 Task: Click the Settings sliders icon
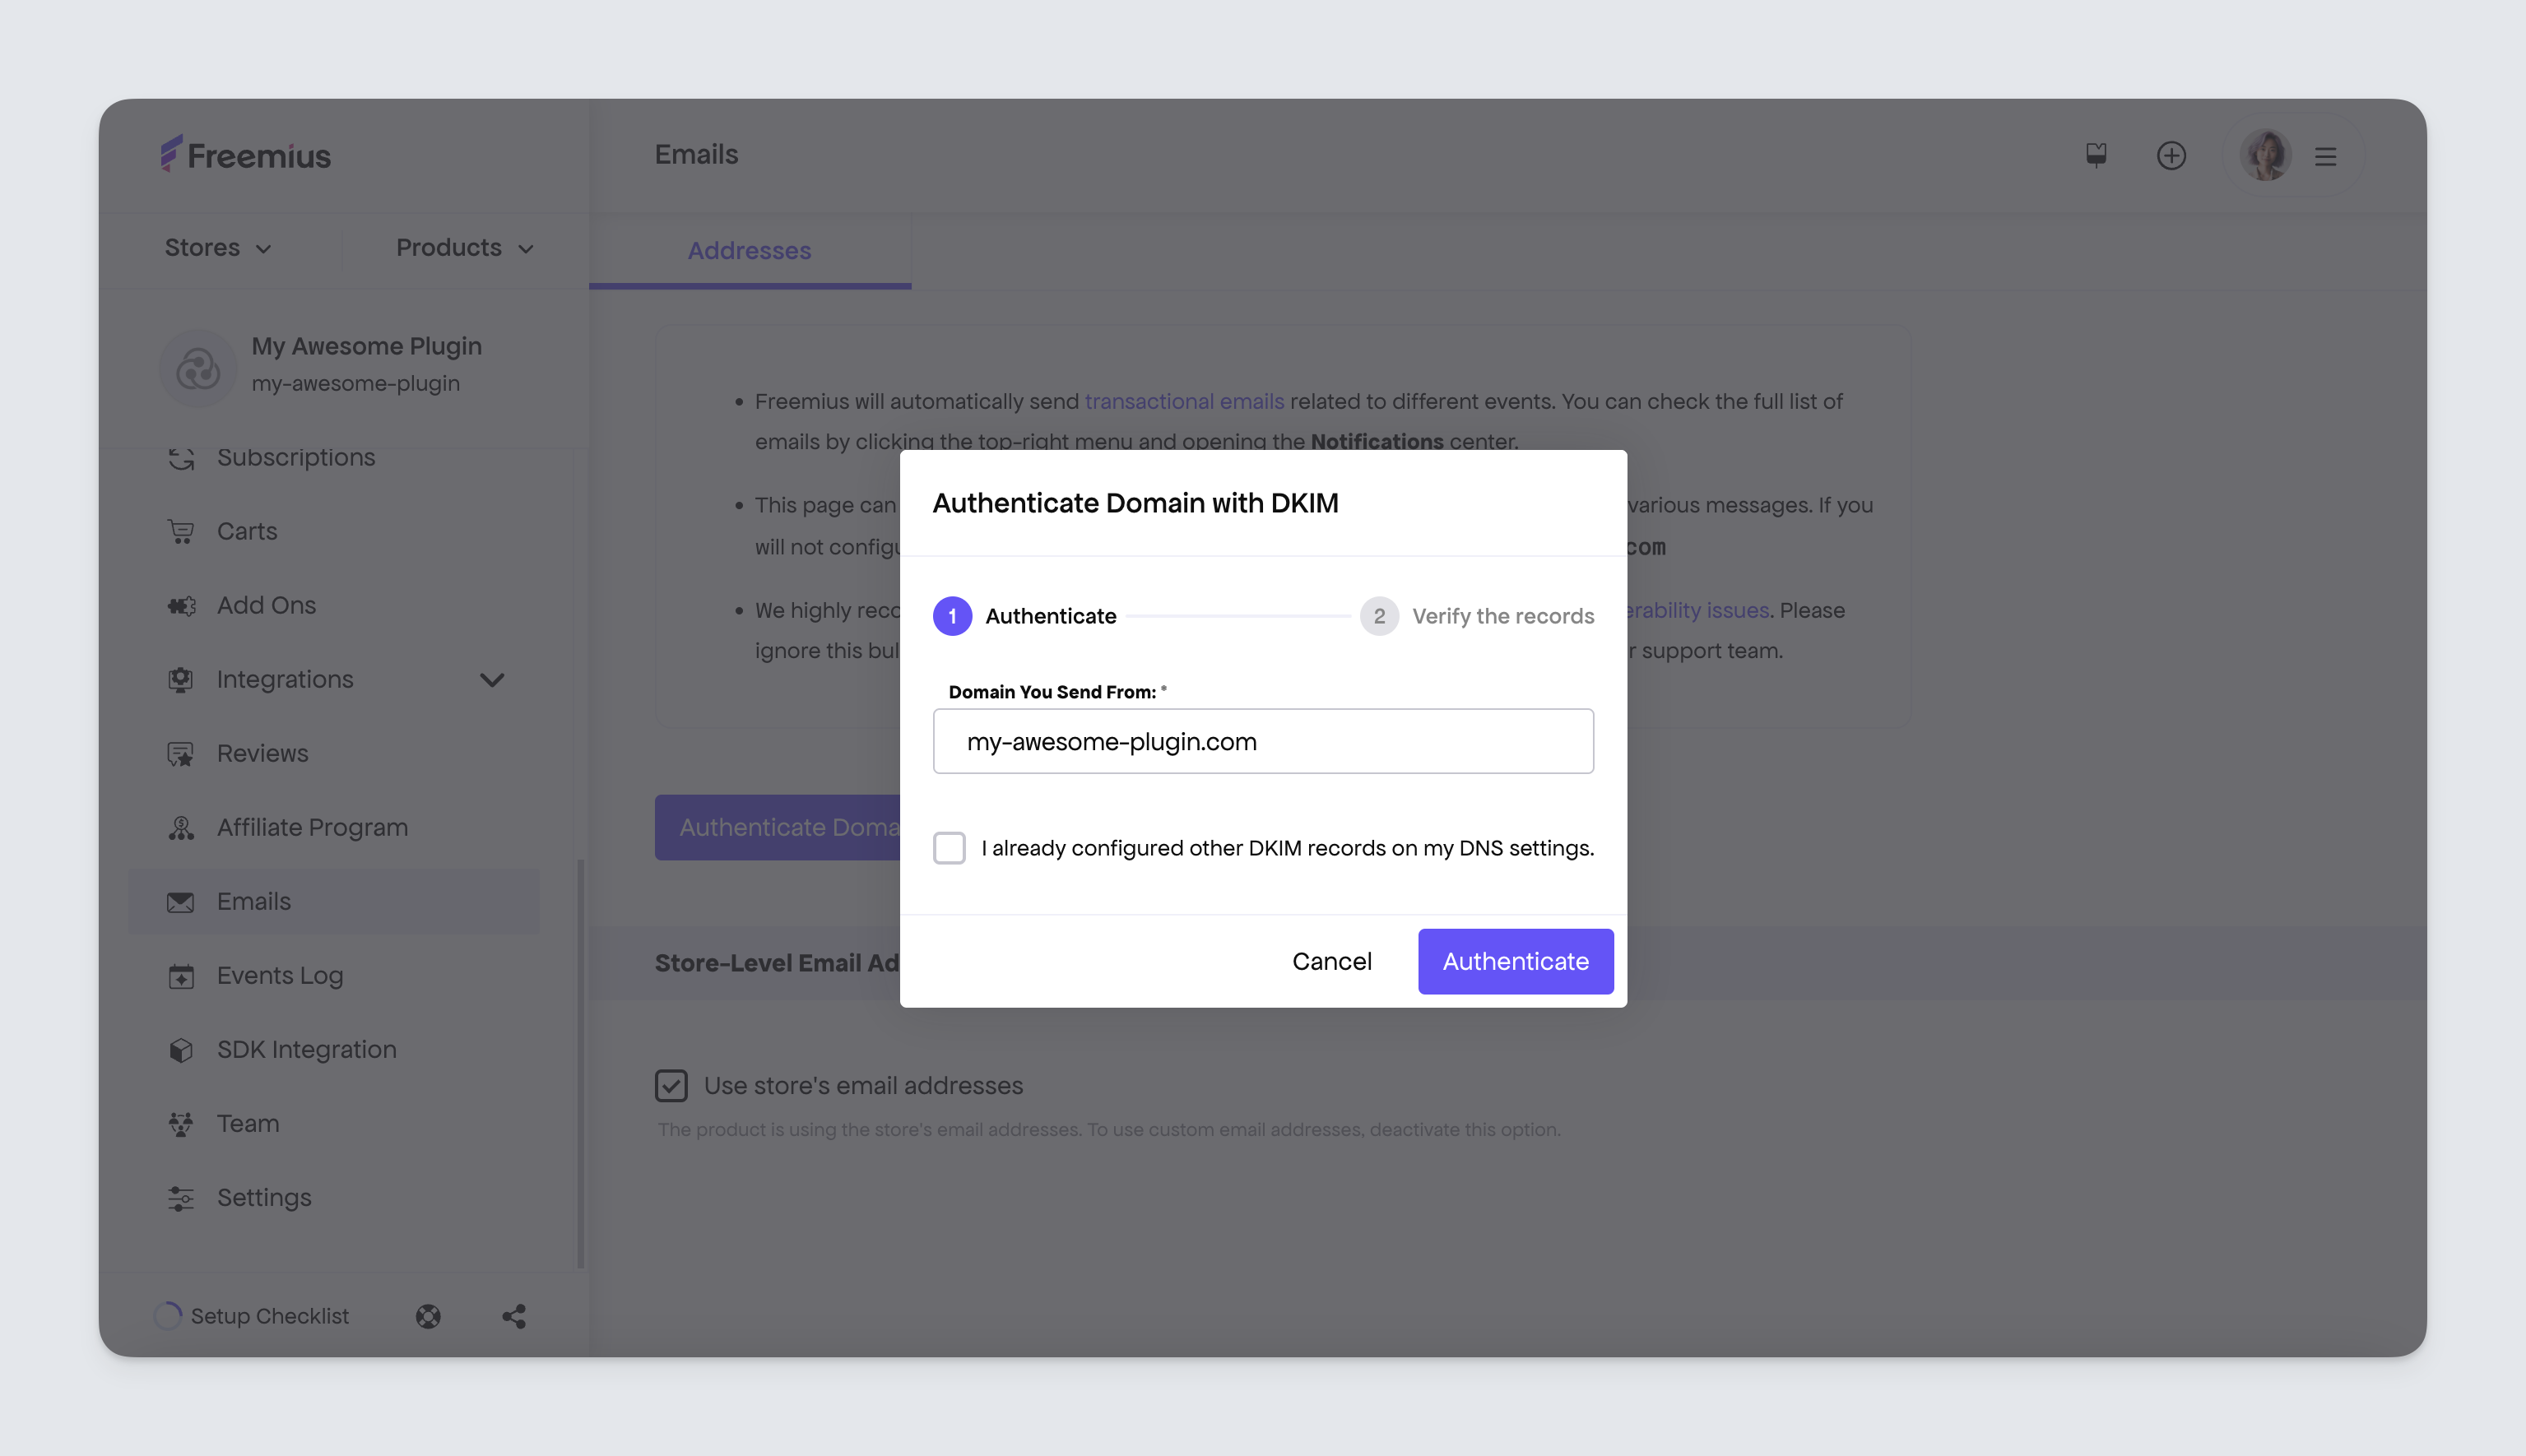pyautogui.click(x=181, y=1198)
